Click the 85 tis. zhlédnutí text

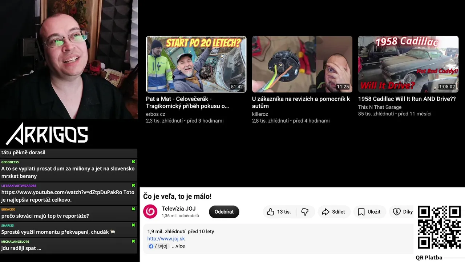click(x=376, y=114)
